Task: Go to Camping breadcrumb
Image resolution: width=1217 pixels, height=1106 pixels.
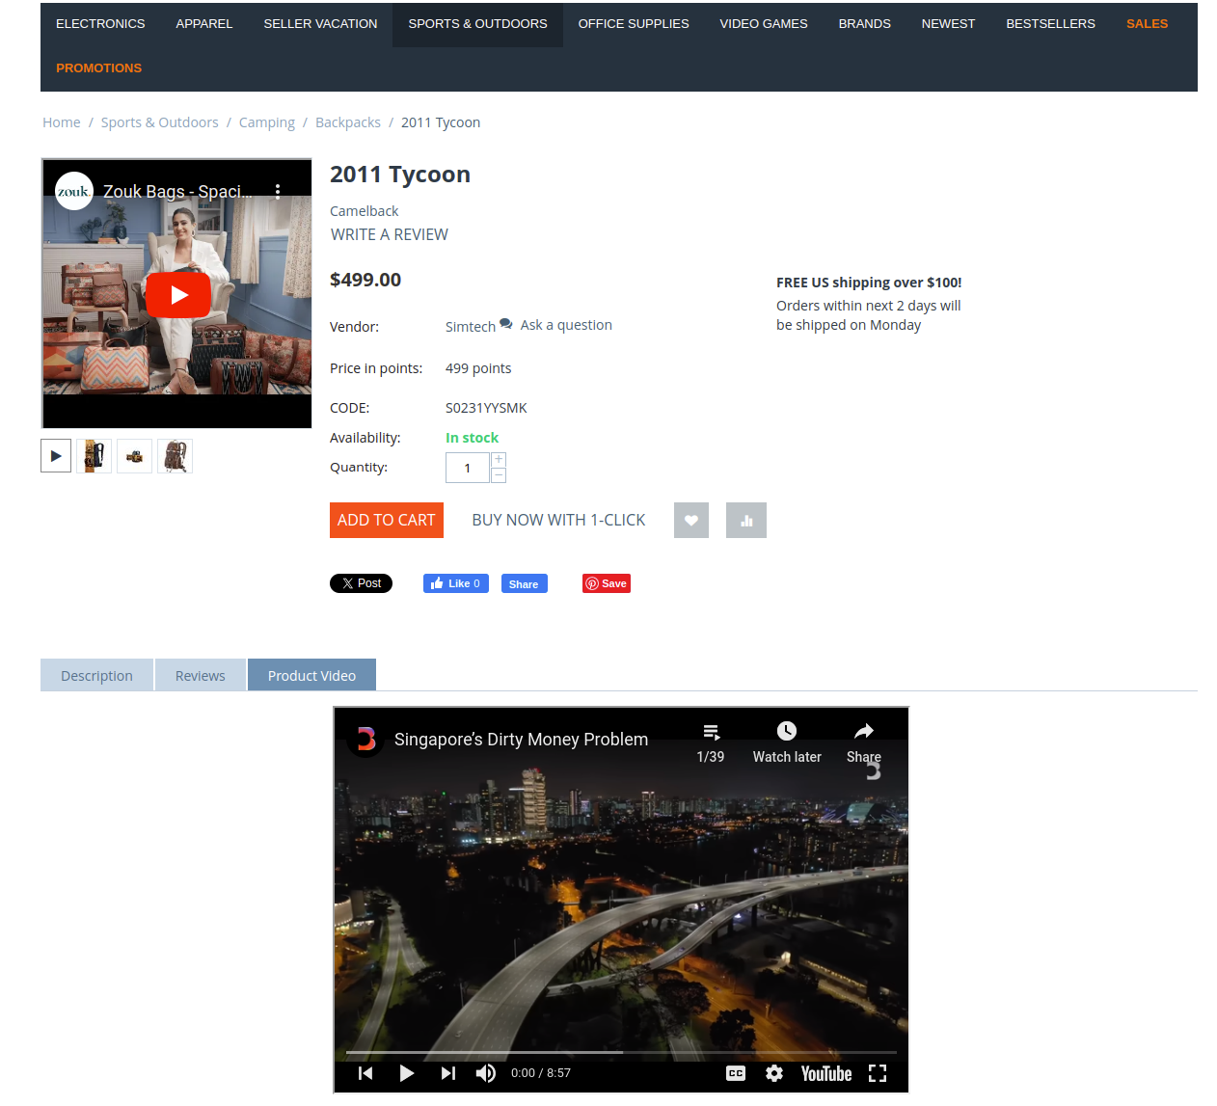Action: click(x=267, y=122)
